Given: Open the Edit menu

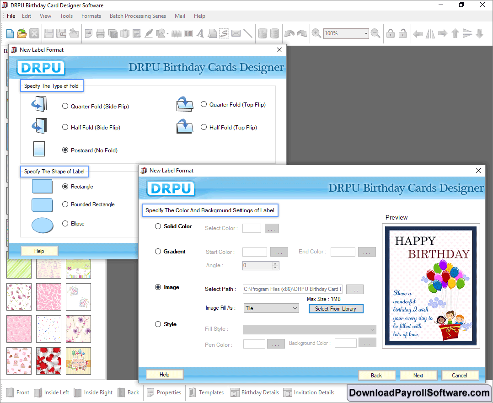Looking at the screenshot, I should (27, 16).
